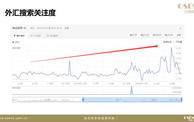Click the gold OSENS logo at top
194x122 pixels.
point(186,8)
